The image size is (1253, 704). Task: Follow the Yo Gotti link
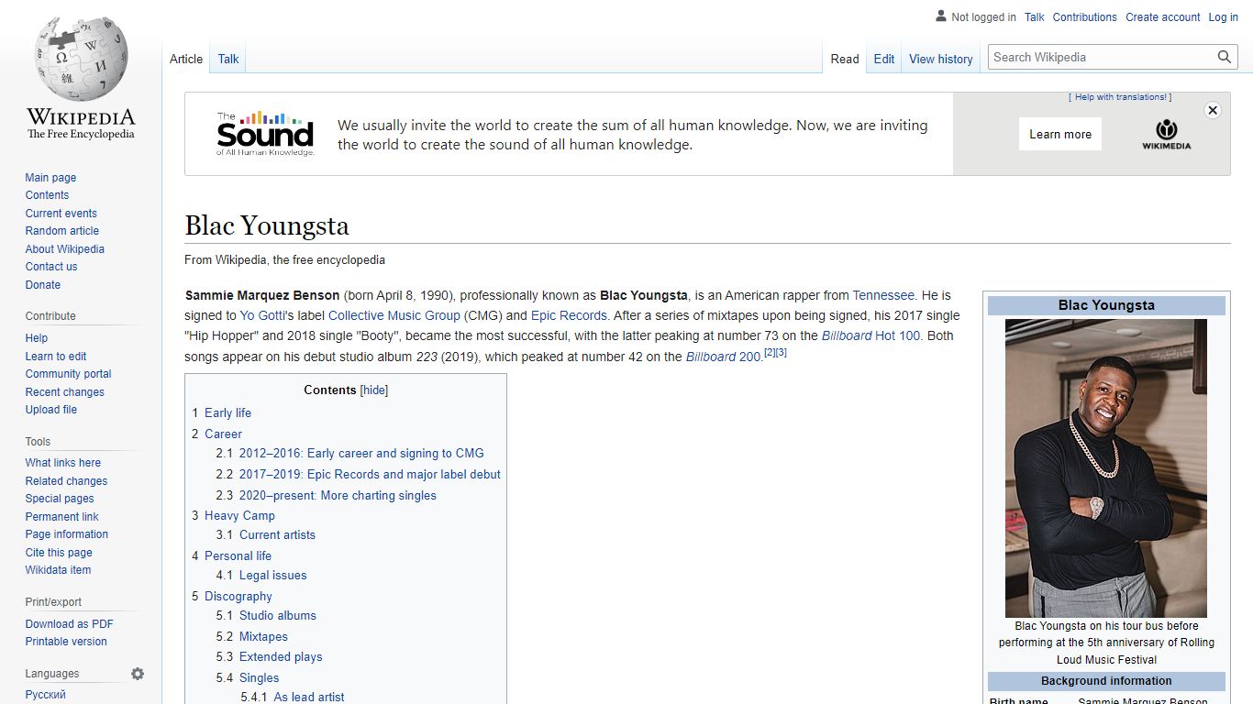pyautogui.click(x=262, y=315)
